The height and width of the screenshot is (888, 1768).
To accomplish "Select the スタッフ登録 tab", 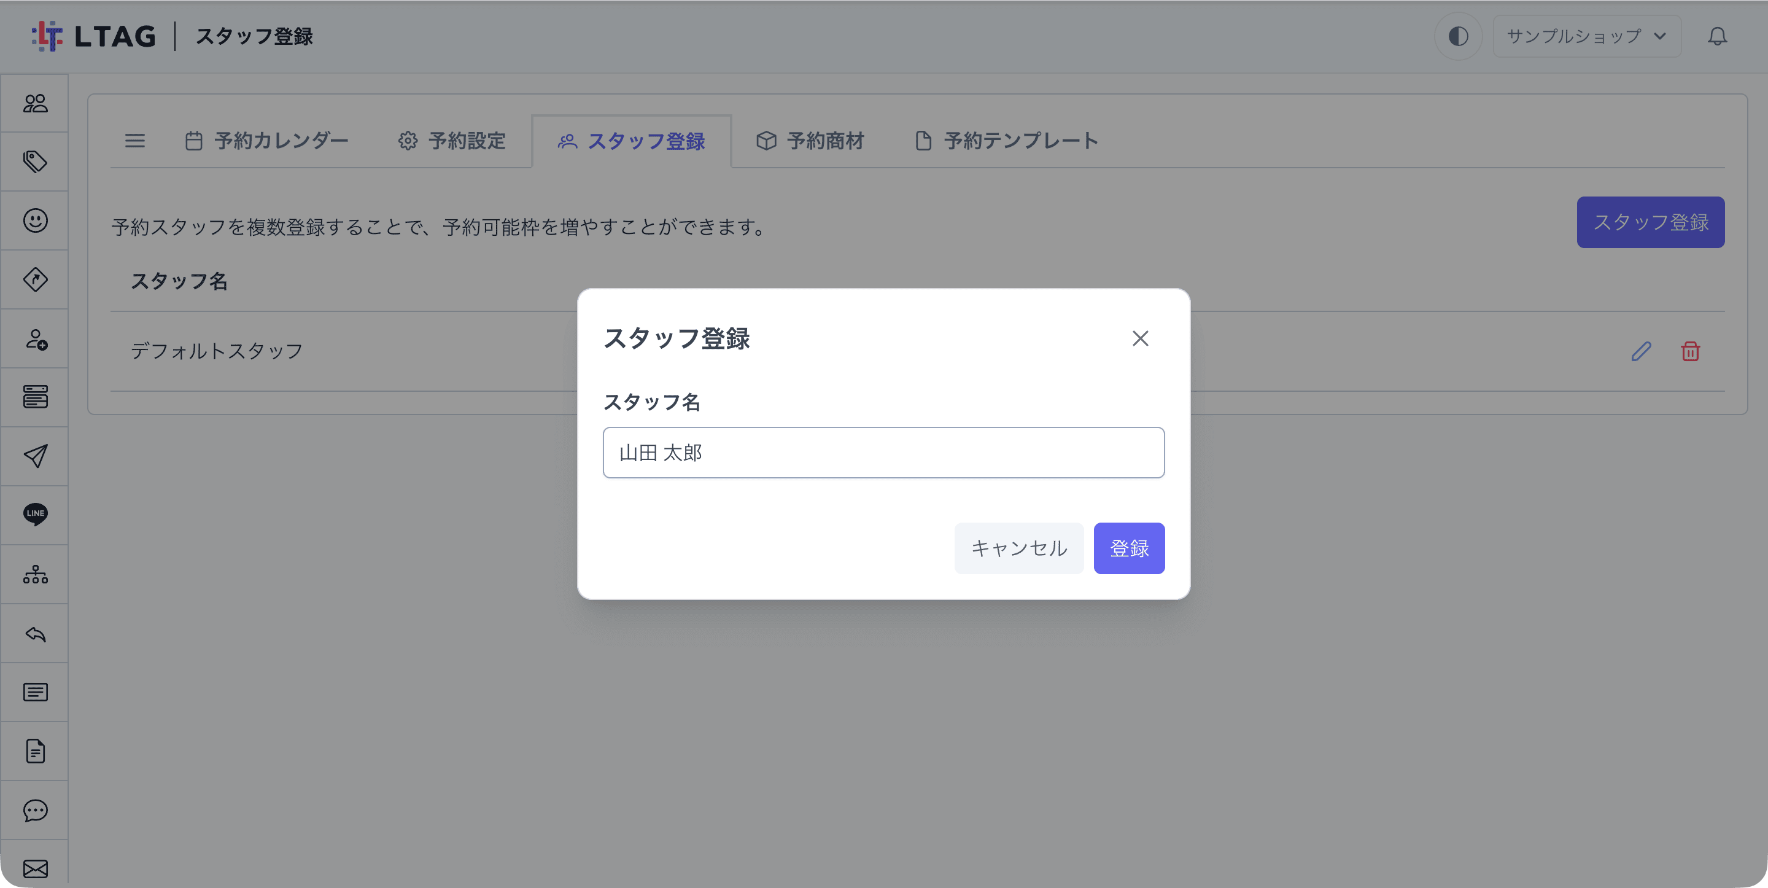I will [x=632, y=141].
